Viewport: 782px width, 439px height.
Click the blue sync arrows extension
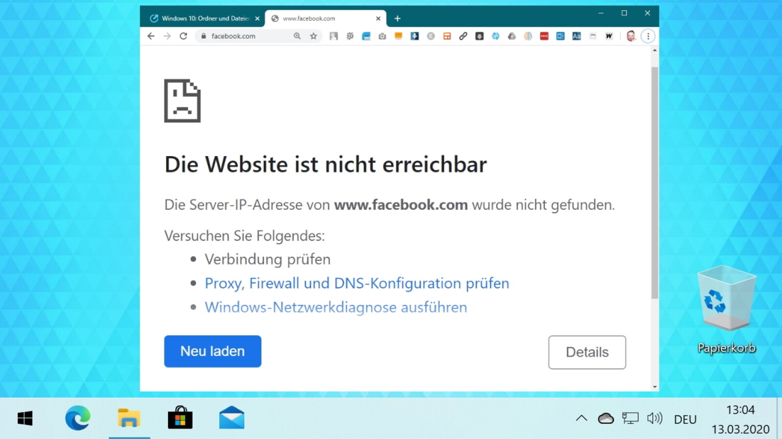496,36
